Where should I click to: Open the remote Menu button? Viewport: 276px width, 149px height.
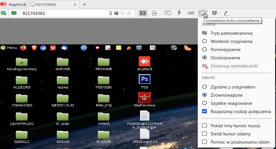coord(9,48)
